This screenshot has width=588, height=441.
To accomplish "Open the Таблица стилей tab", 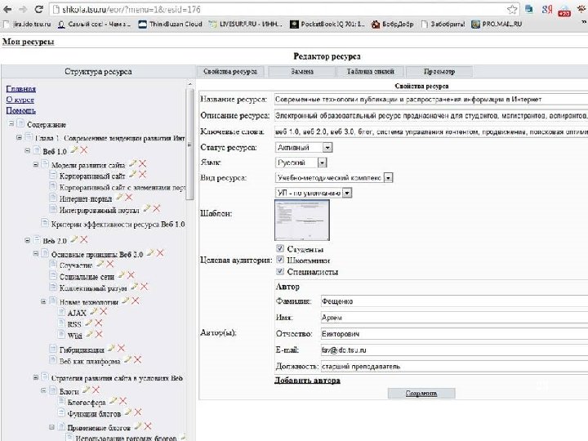I will 371,71.
